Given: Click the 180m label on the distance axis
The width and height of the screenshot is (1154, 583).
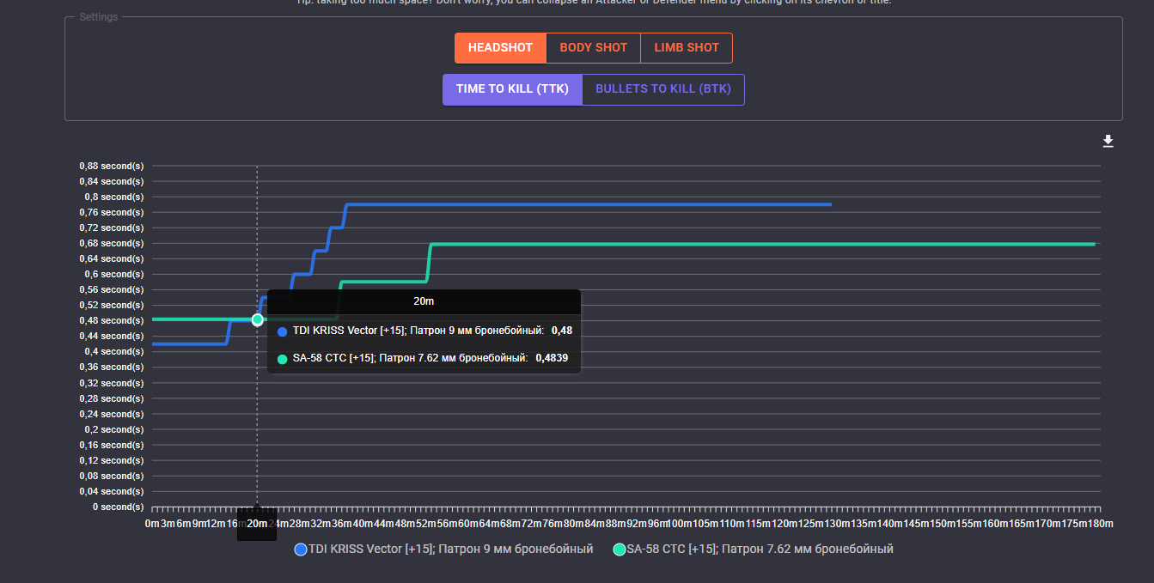Looking at the screenshot, I should pos(1099,524).
